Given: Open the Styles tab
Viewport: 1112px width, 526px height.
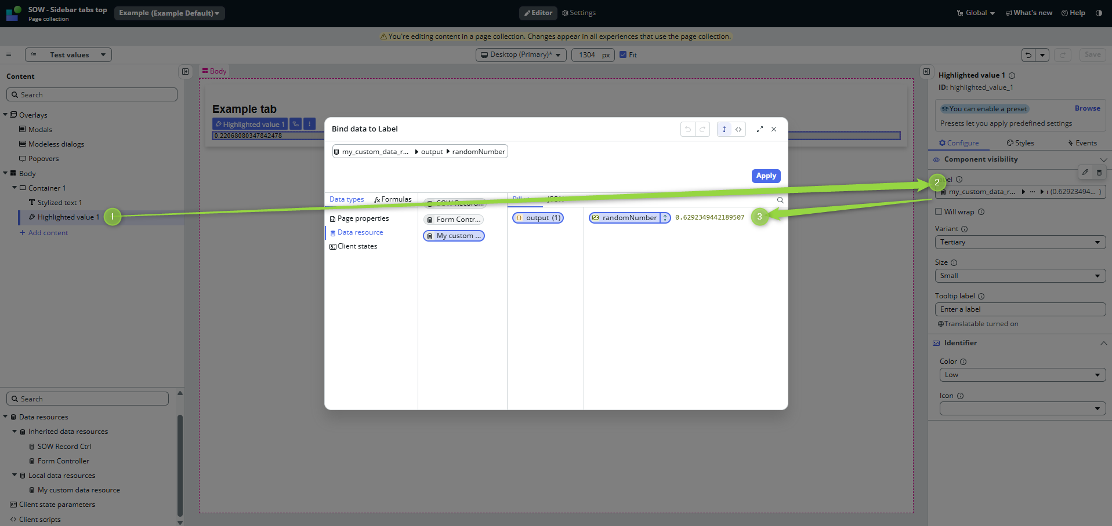Looking at the screenshot, I should 1020,143.
